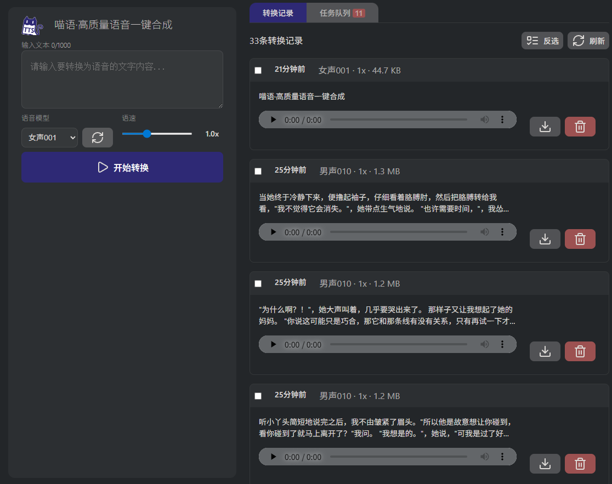Screen dimensions: 612x484
Task: Click the 反选 invert selection button
Action: [542, 41]
